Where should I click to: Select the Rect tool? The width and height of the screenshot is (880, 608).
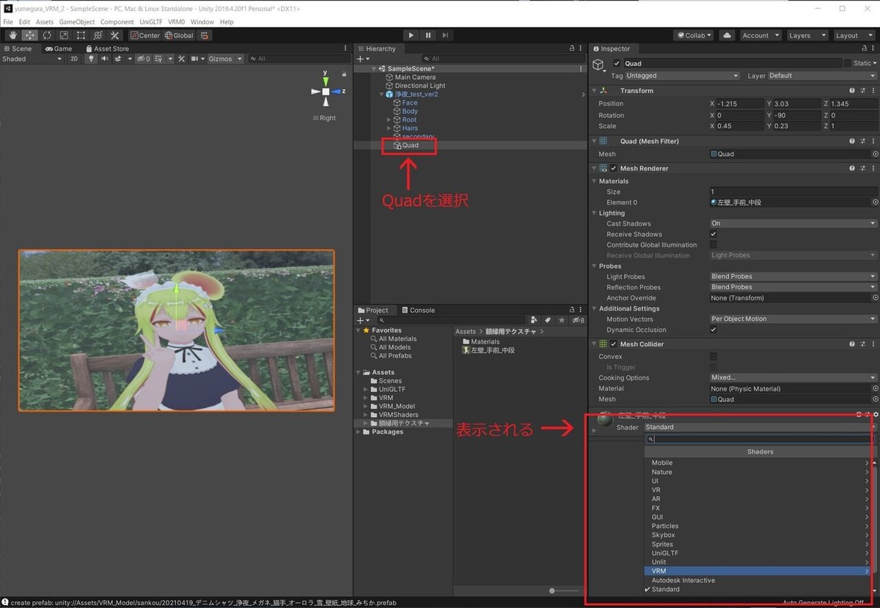click(81, 35)
